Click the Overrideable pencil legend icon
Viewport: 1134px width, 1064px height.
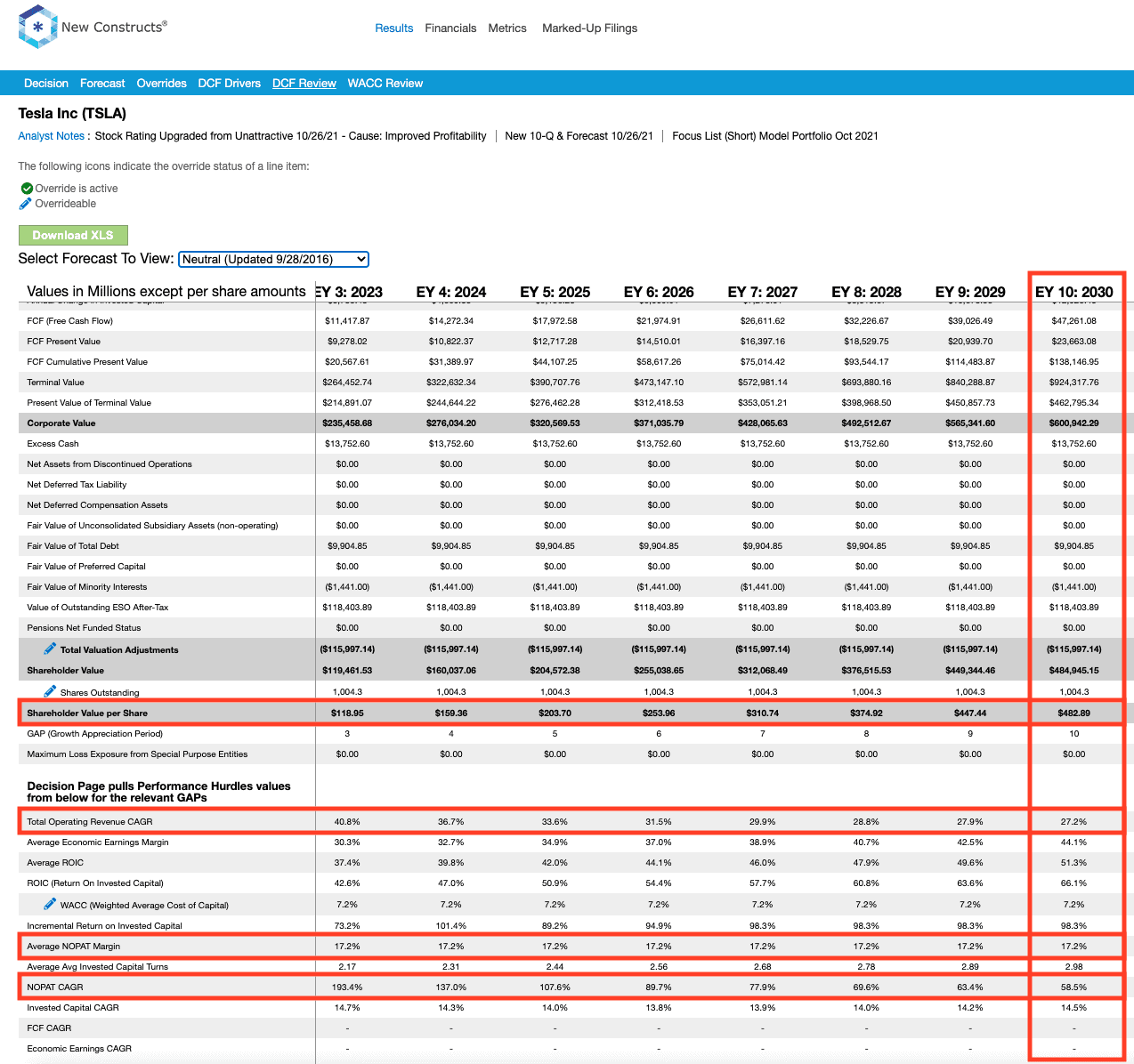(26, 204)
